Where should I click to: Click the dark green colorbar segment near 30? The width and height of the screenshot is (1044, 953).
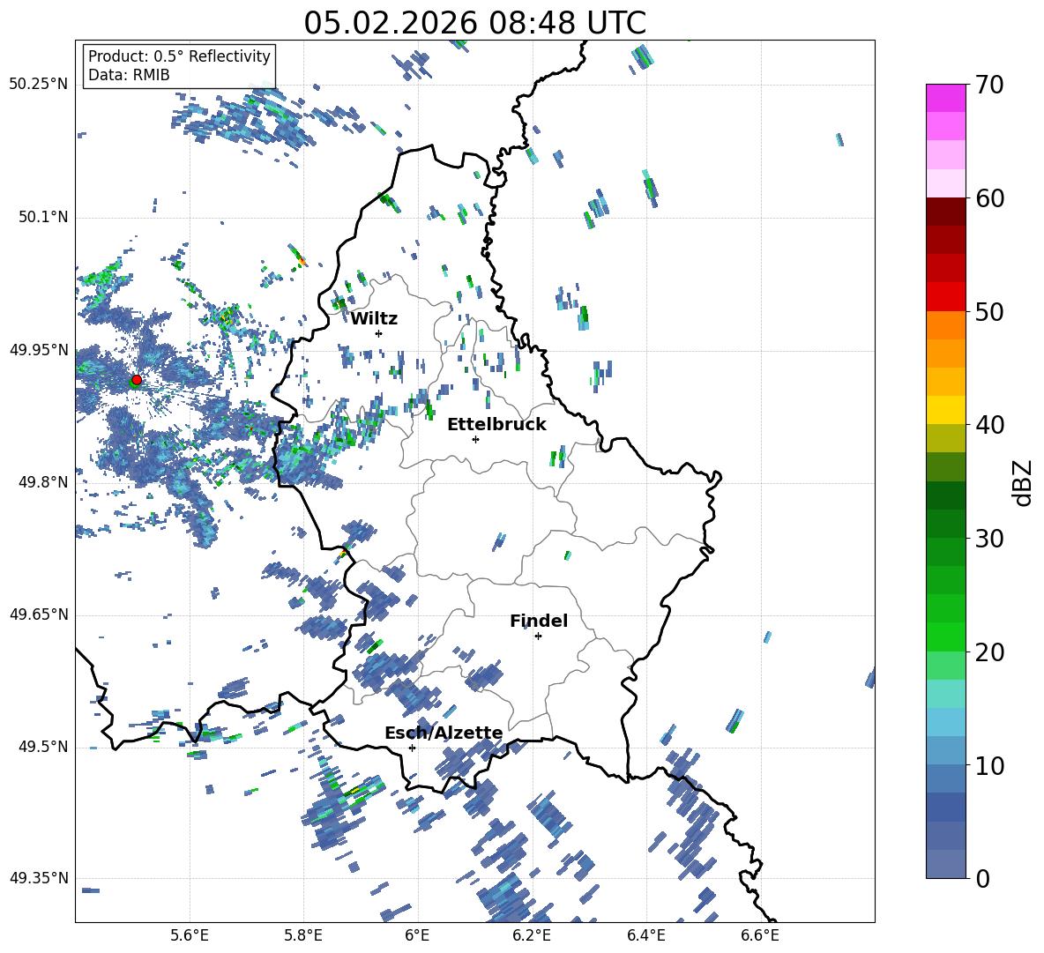[945, 524]
